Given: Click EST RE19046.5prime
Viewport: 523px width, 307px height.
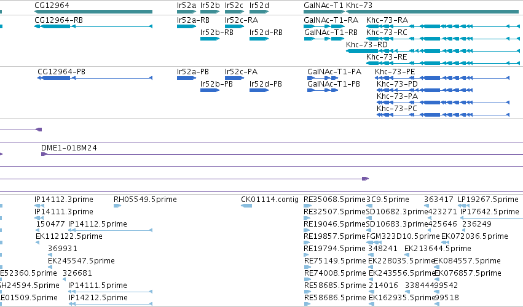Looking at the screenshot, I should pos(334,224).
